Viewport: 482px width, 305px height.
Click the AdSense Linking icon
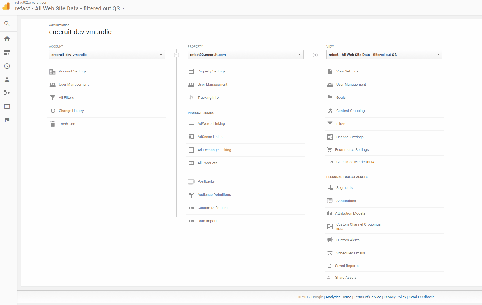pyautogui.click(x=191, y=137)
